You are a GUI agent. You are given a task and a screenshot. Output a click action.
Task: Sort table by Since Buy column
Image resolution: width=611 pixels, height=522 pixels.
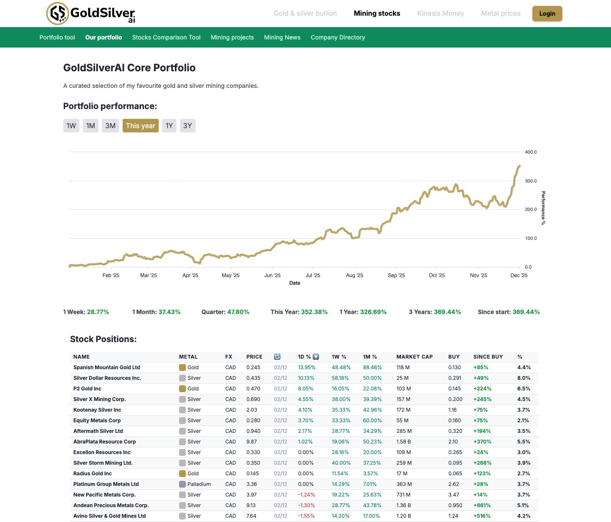coord(488,357)
